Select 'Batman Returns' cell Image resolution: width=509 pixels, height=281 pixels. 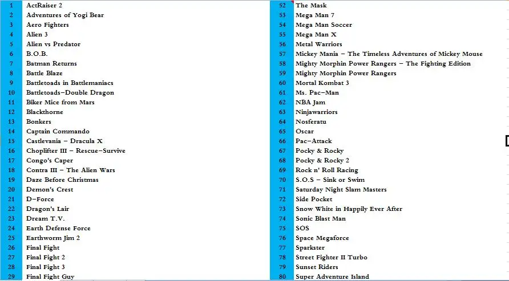(x=51, y=63)
